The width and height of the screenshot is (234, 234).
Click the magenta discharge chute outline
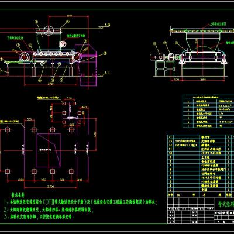[x=88, y=65]
